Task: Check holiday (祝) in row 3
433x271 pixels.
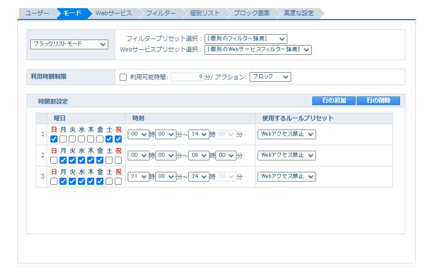Action: point(118,181)
